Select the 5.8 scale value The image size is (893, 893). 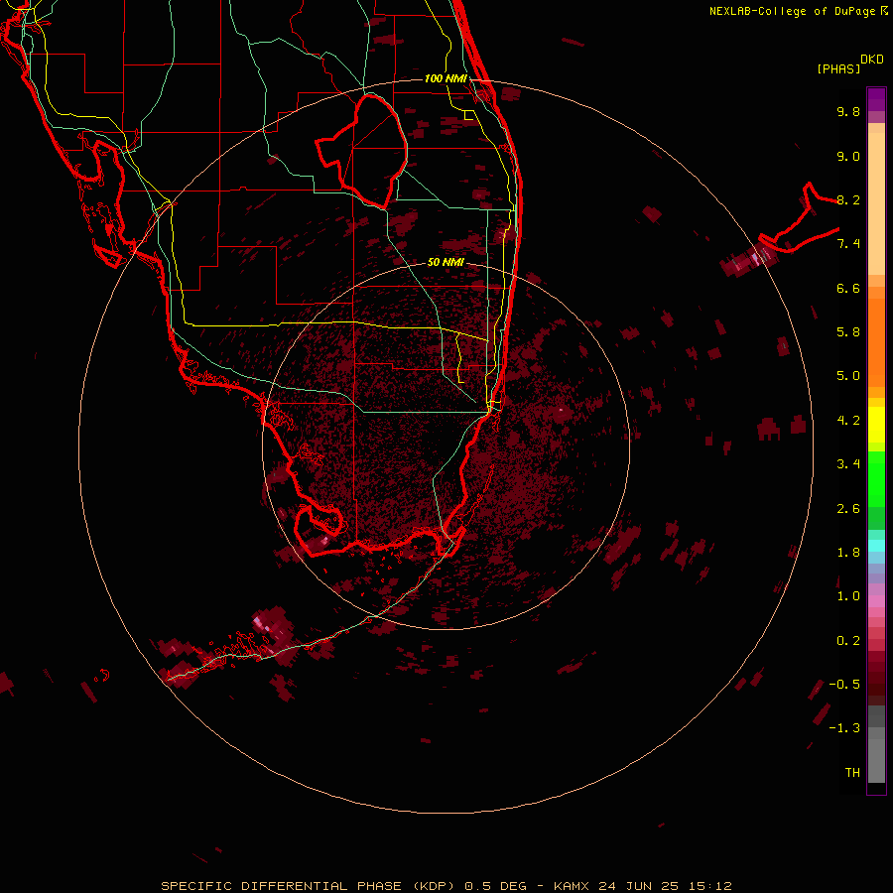(x=848, y=332)
